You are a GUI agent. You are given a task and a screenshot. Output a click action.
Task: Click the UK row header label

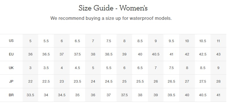(x=11, y=68)
